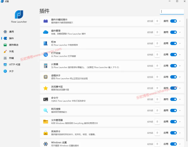The height and width of the screenshot is (147, 188).
Task: Click the plugin search box
Action: click(x=172, y=12)
